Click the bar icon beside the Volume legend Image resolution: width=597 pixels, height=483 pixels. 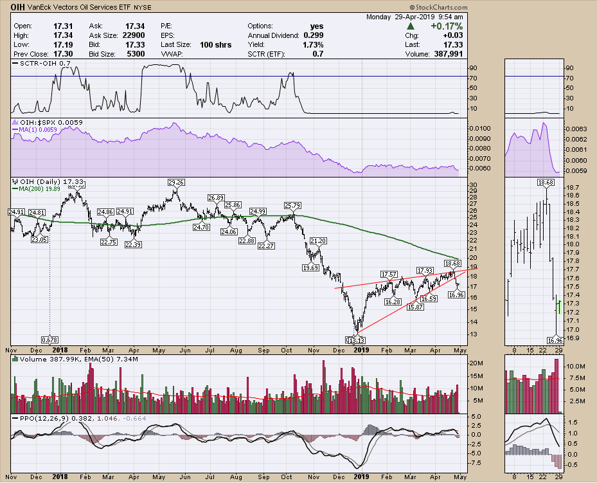[15, 359]
